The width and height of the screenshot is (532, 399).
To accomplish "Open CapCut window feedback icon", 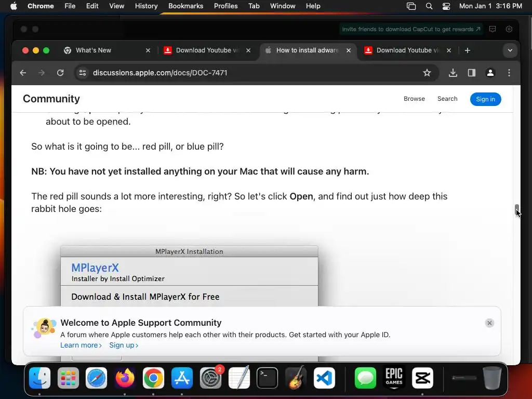I will click(x=493, y=29).
